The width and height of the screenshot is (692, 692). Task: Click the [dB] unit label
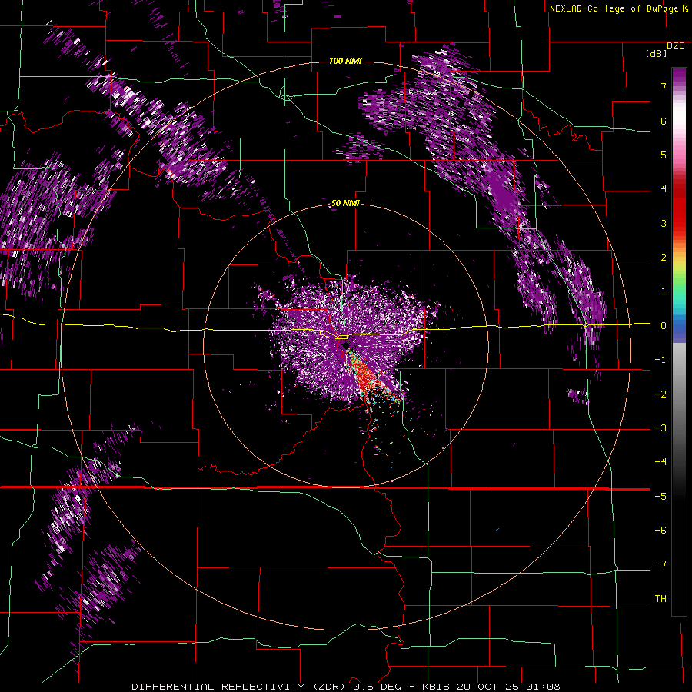[x=657, y=53]
